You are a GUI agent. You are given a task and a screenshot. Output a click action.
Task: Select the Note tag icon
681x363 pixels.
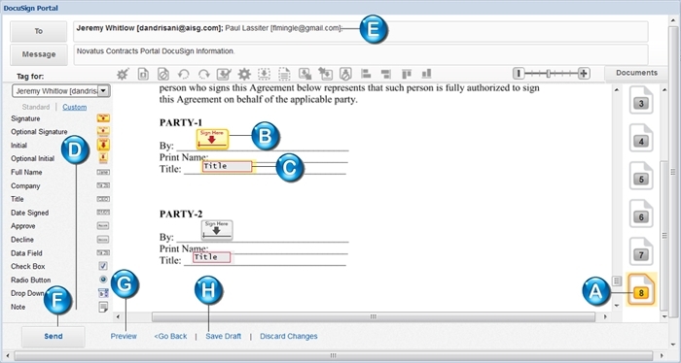[103, 307]
